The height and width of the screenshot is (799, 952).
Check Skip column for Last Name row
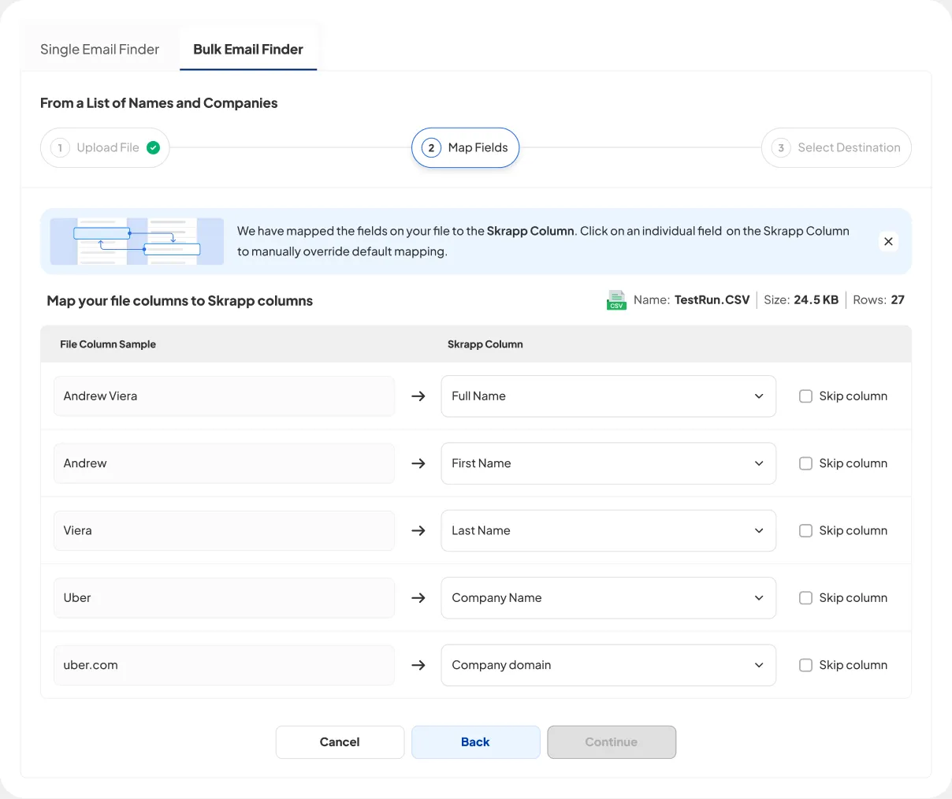coord(805,531)
